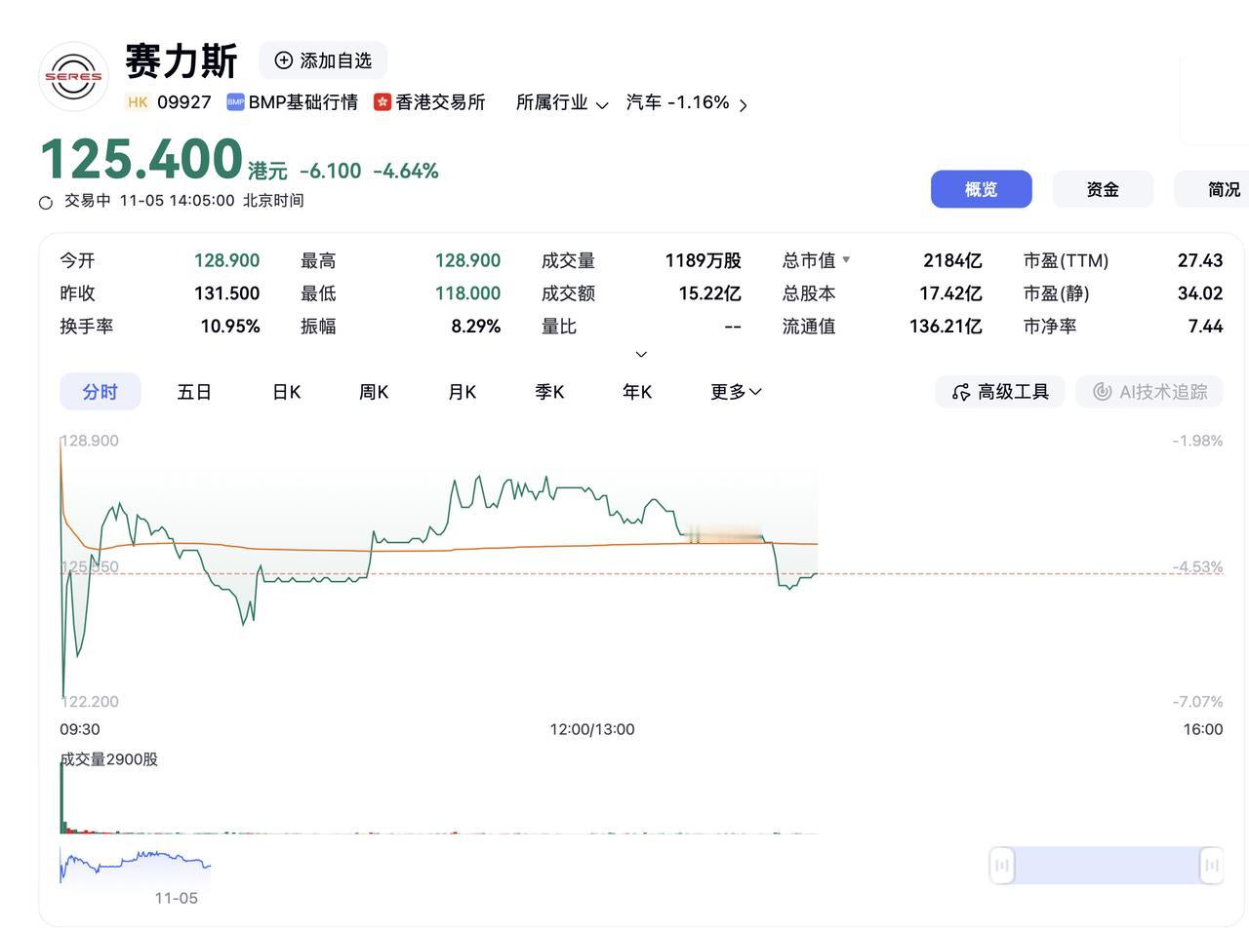Expand the 总市值 selector arrow
The image size is (1249, 930).
(846, 259)
